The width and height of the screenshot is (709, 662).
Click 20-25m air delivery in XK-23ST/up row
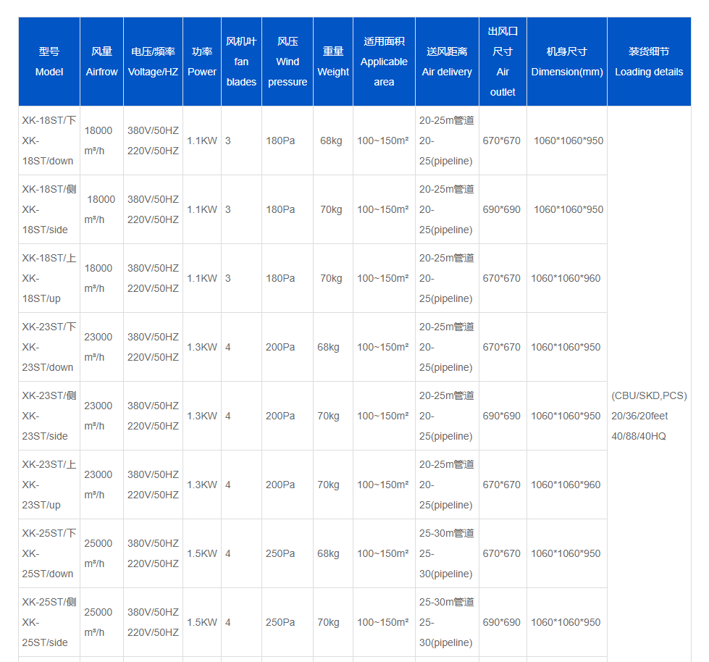pos(446,485)
